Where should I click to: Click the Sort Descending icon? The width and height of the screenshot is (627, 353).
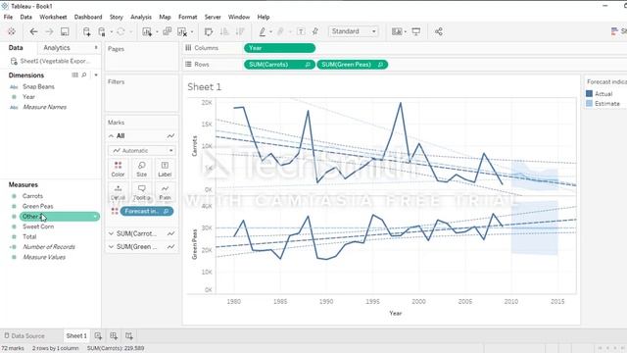pos(240,31)
